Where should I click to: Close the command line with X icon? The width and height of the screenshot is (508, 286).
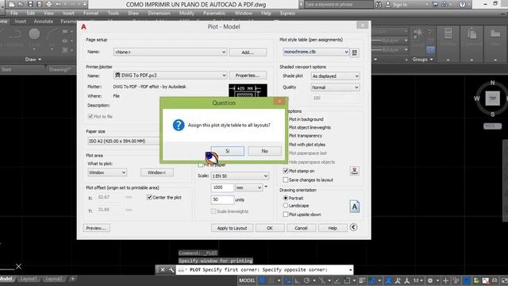click(163, 270)
